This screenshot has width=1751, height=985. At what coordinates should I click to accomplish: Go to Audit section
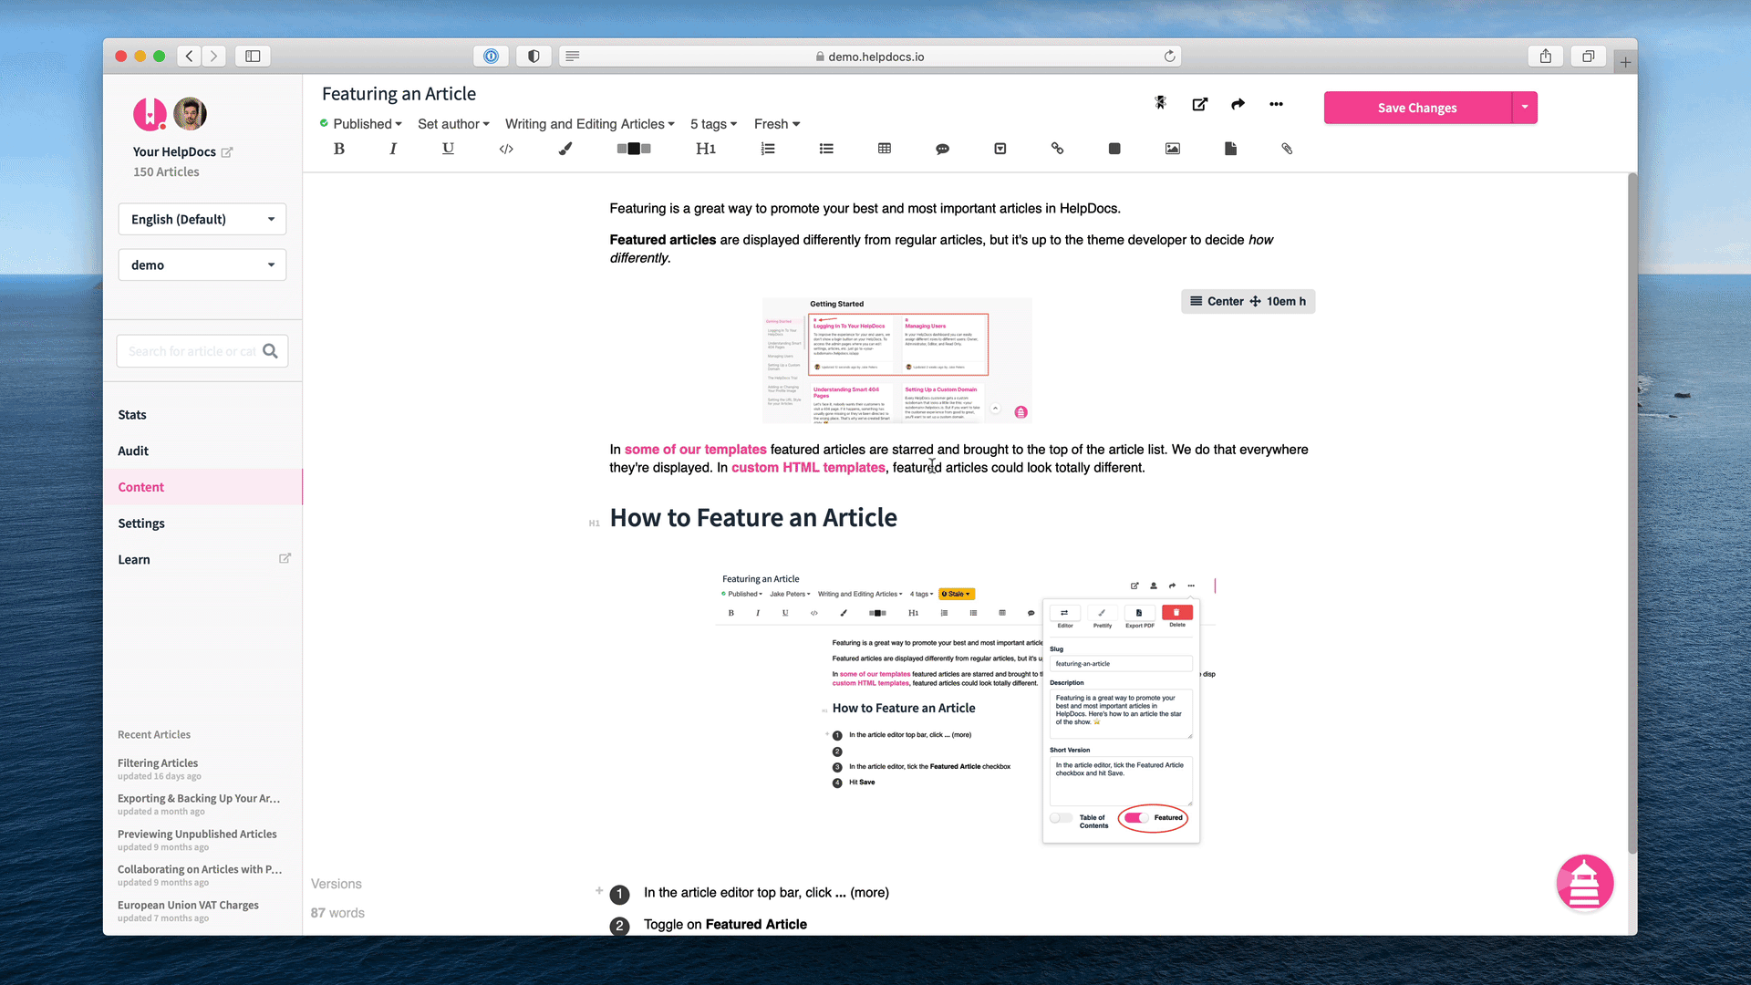coord(133,451)
